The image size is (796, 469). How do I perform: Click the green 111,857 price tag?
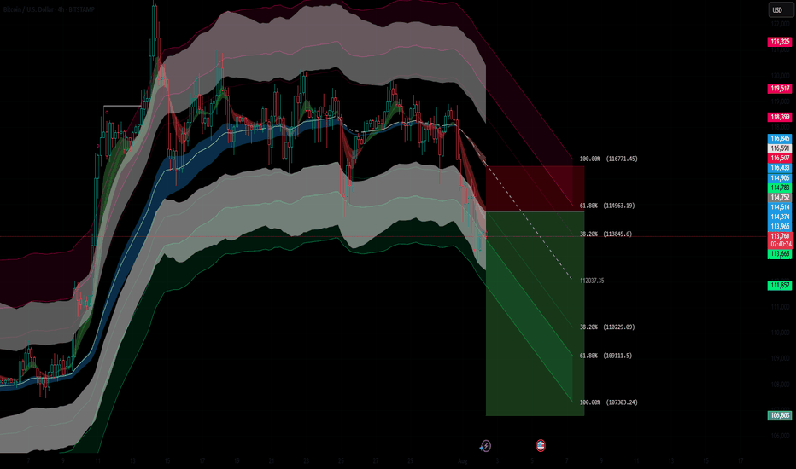780,286
